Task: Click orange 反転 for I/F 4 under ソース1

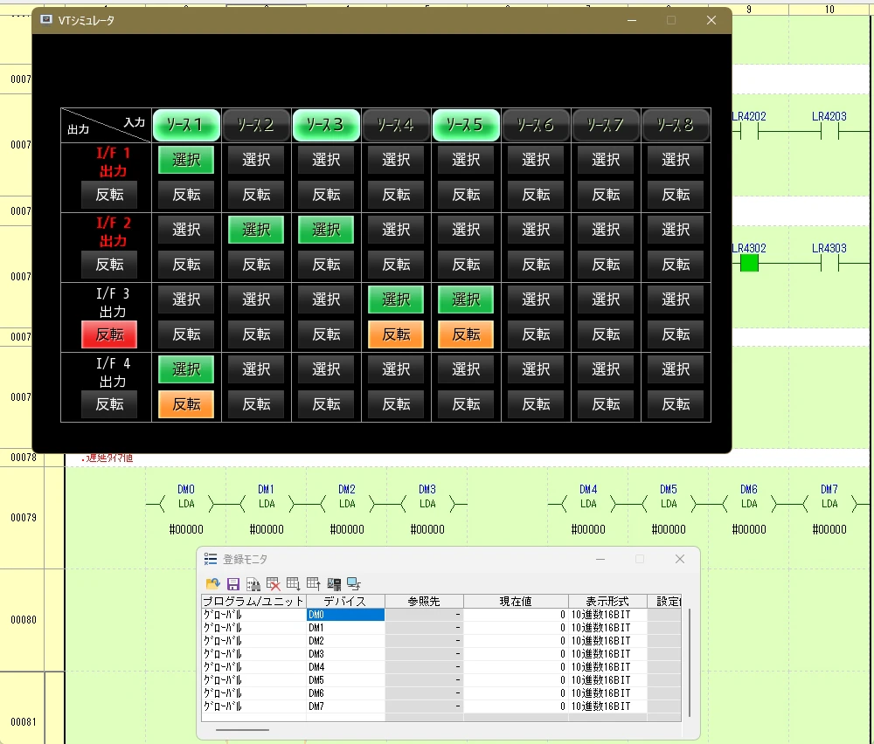Action: 186,404
